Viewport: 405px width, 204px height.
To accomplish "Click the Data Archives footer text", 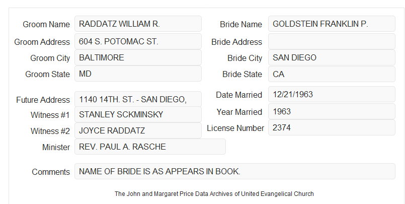I will pyautogui.click(x=214, y=193).
